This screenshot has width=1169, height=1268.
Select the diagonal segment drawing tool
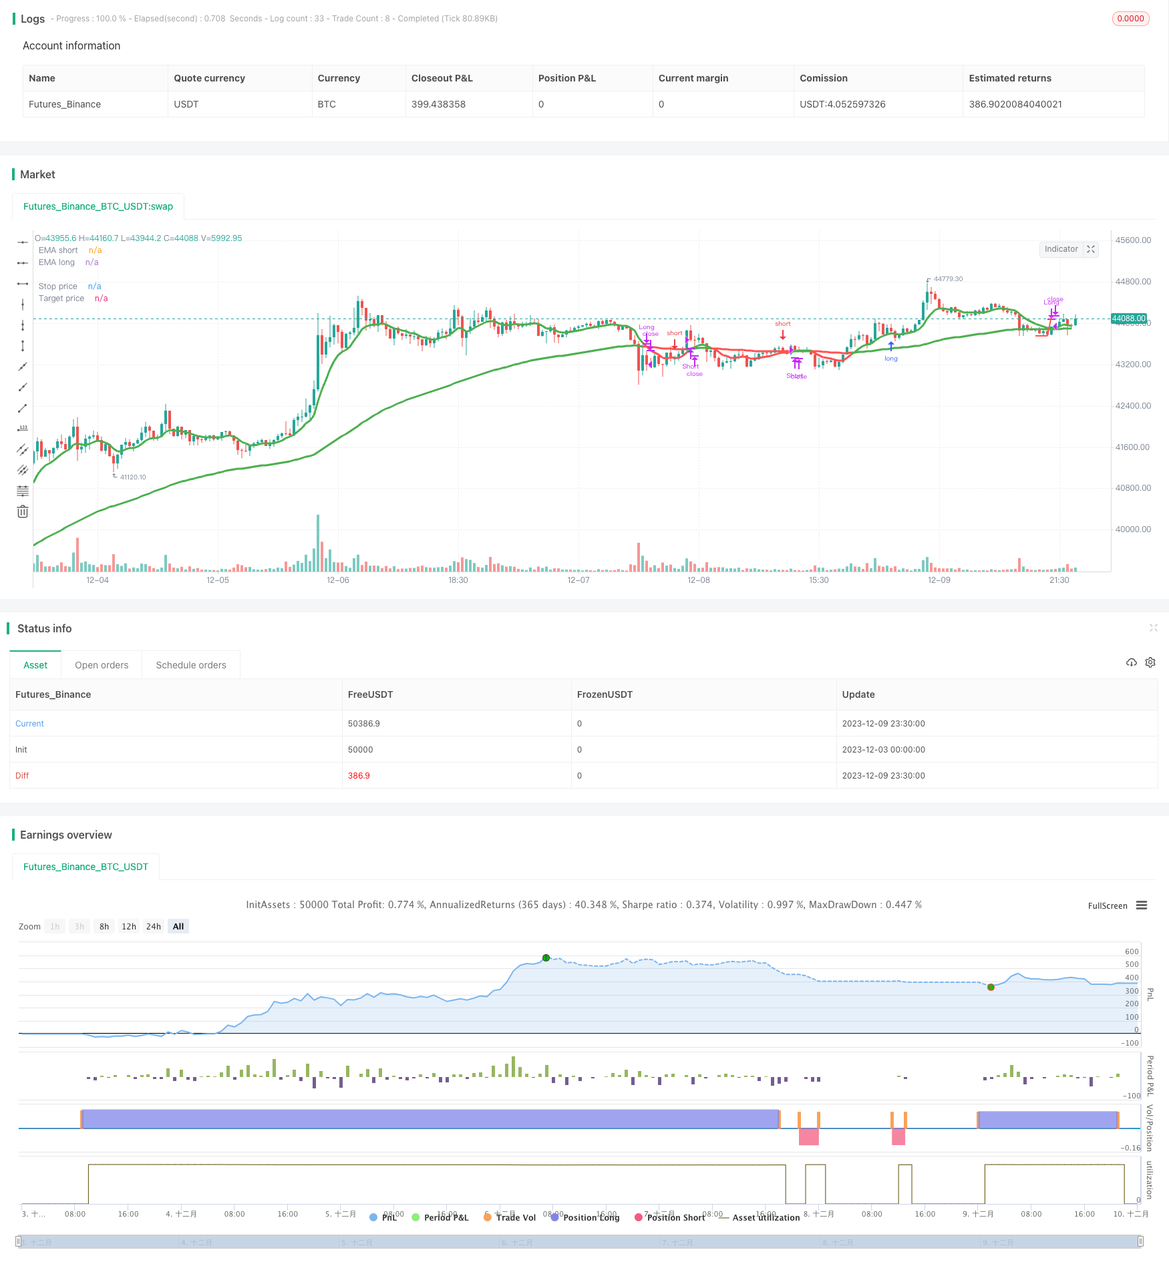[23, 408]
